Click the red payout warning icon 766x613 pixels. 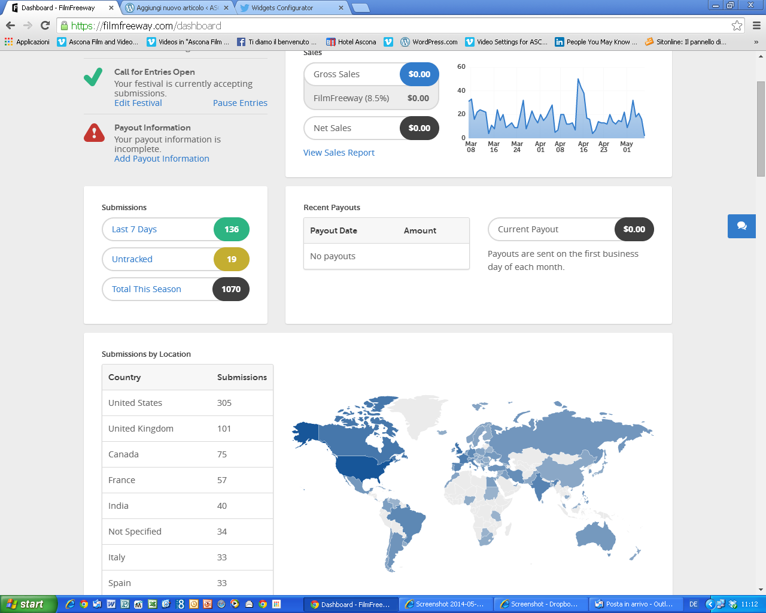94,133
